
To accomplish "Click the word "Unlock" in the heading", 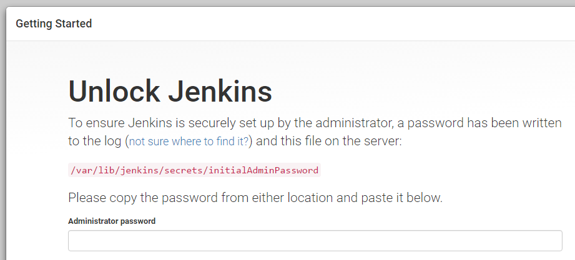I will [114, 92].
